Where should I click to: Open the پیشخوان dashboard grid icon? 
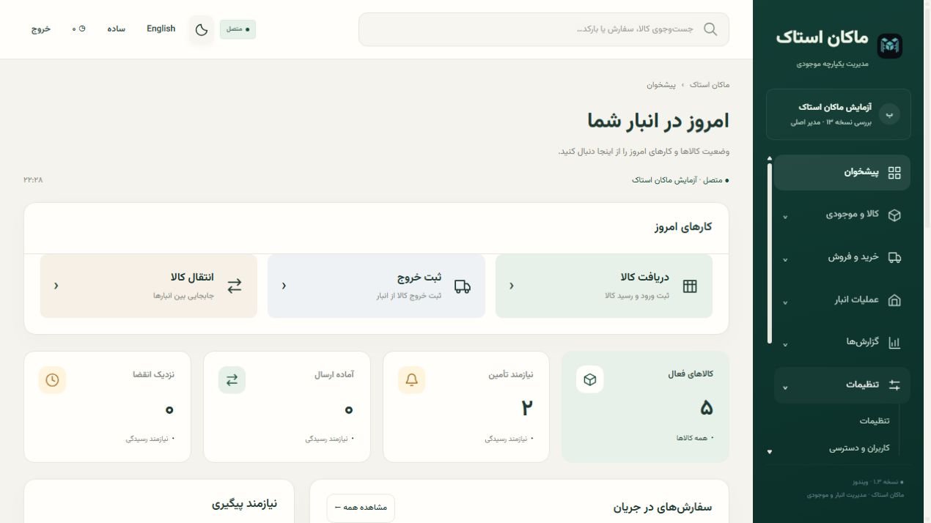[894, 173]
